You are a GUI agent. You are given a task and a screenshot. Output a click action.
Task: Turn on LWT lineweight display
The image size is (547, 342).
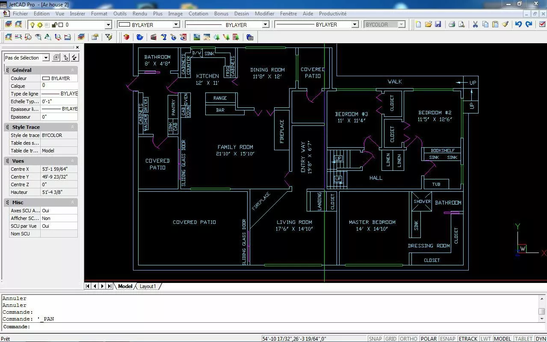tap(486, 339)
